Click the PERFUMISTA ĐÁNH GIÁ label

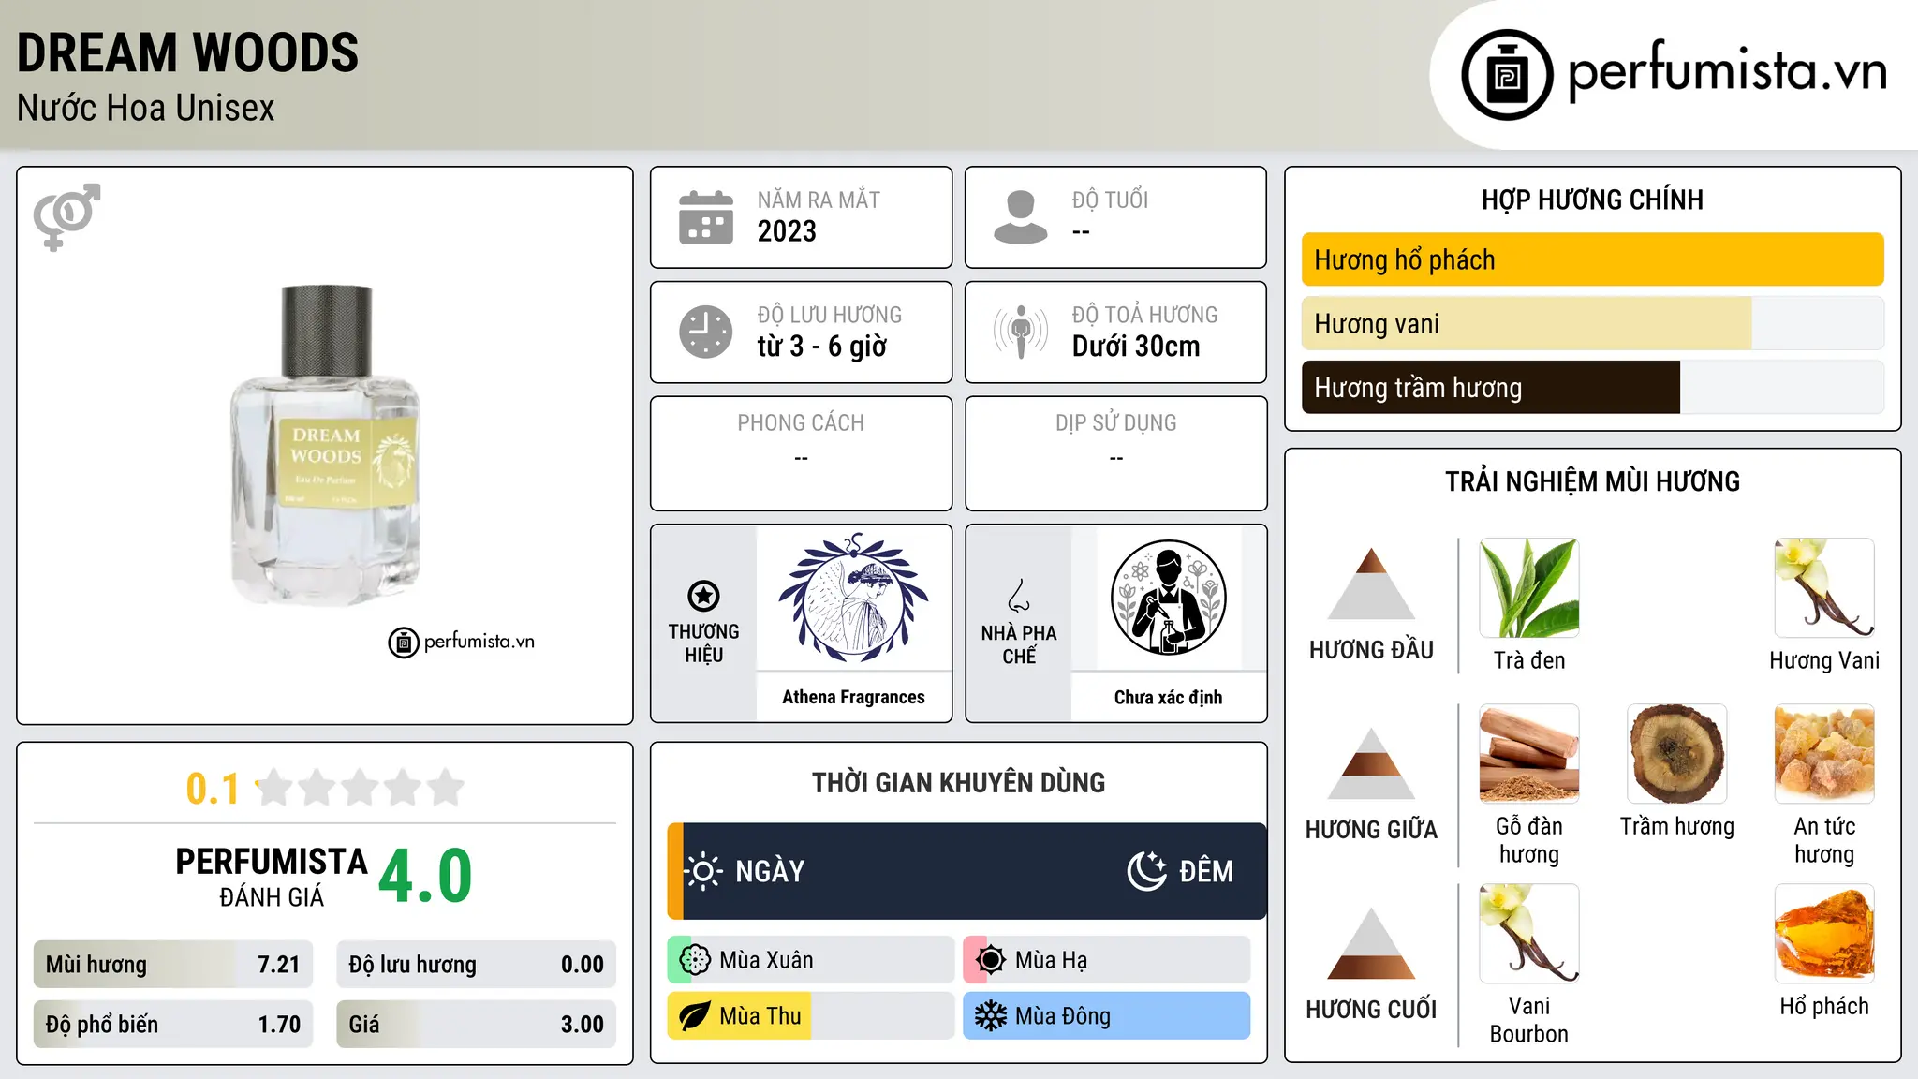[272, 877]
